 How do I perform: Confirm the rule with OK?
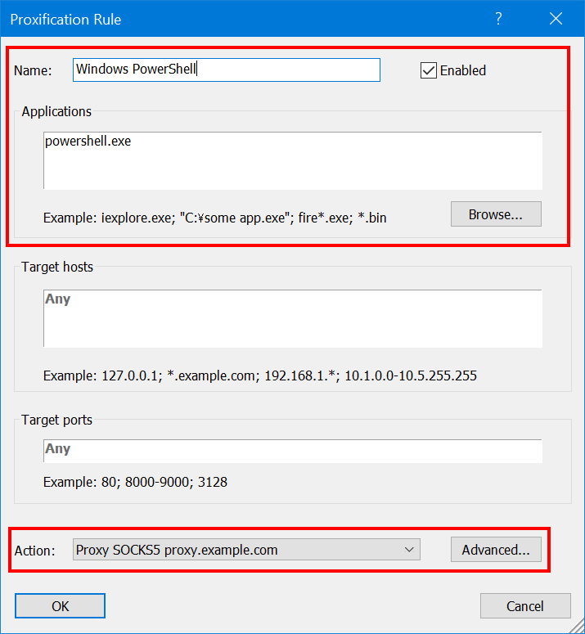tap(61, 605)
